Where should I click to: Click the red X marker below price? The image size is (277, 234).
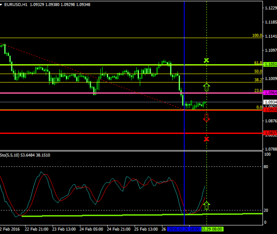[x=206, y=139]
